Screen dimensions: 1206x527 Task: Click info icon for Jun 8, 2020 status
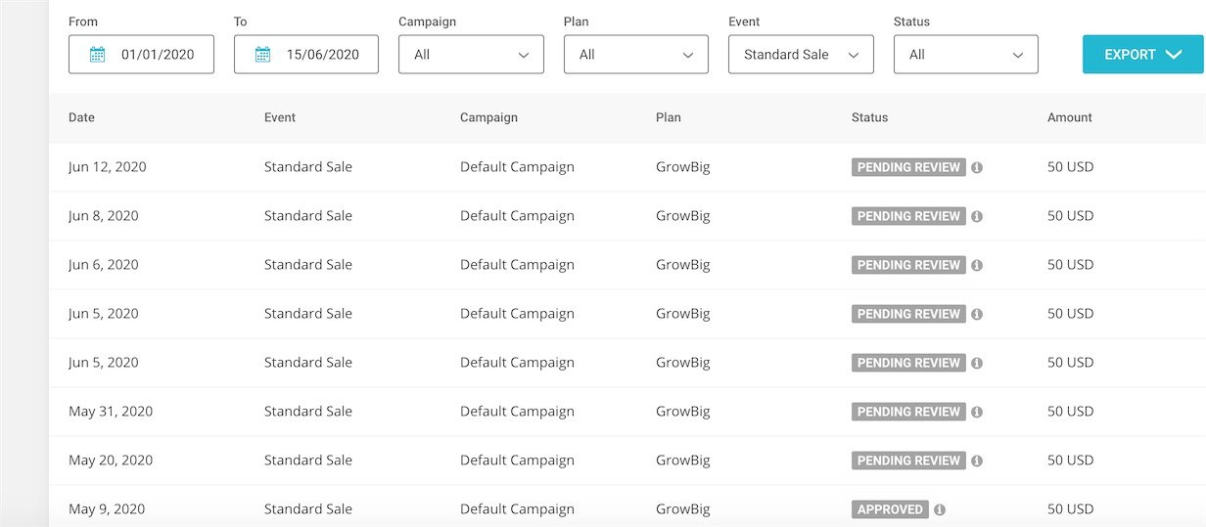pyautogui.click(x=977, y=216)
